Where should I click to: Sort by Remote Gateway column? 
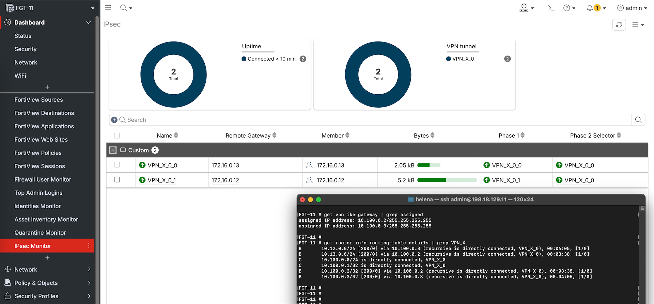point(251,135)
